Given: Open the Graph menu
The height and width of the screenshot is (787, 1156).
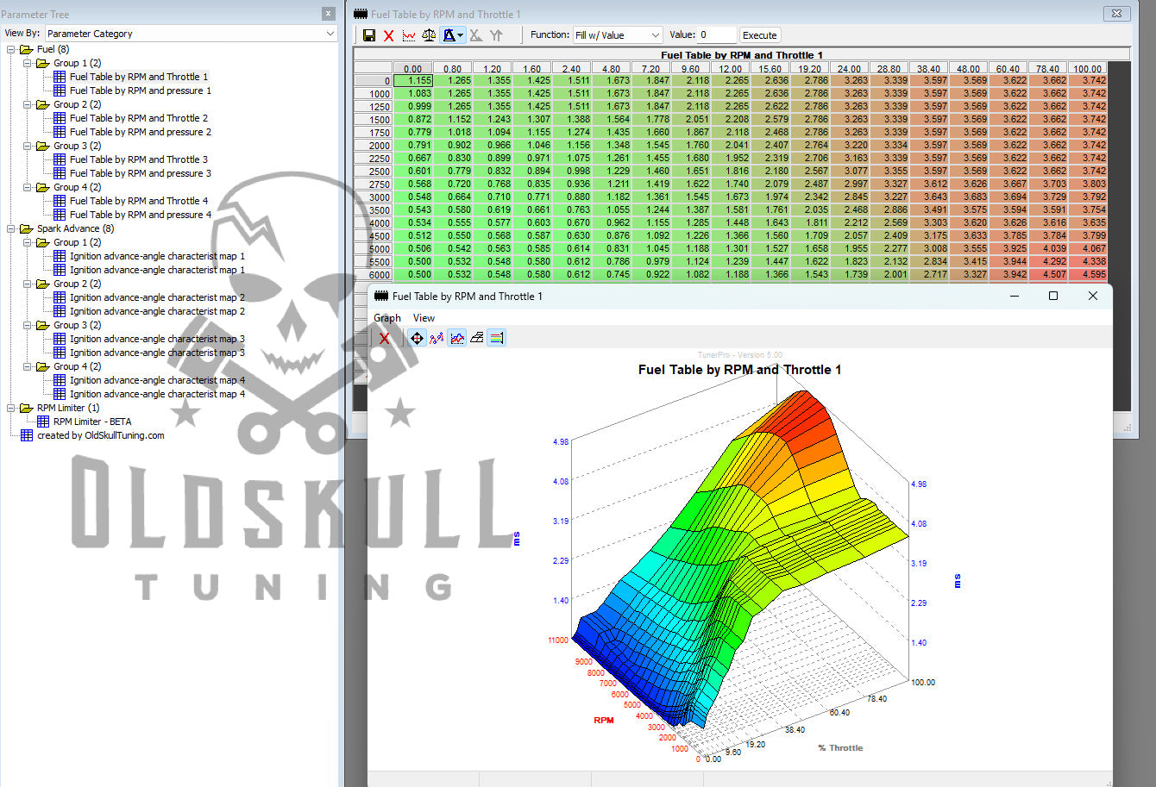Looking at the screenshot, I should pos(387,318).
